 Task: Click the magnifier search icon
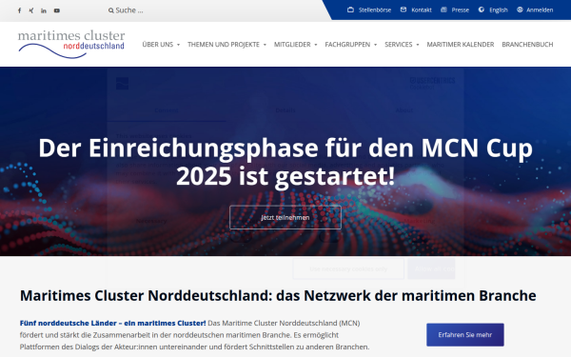(x=111, y=10)
